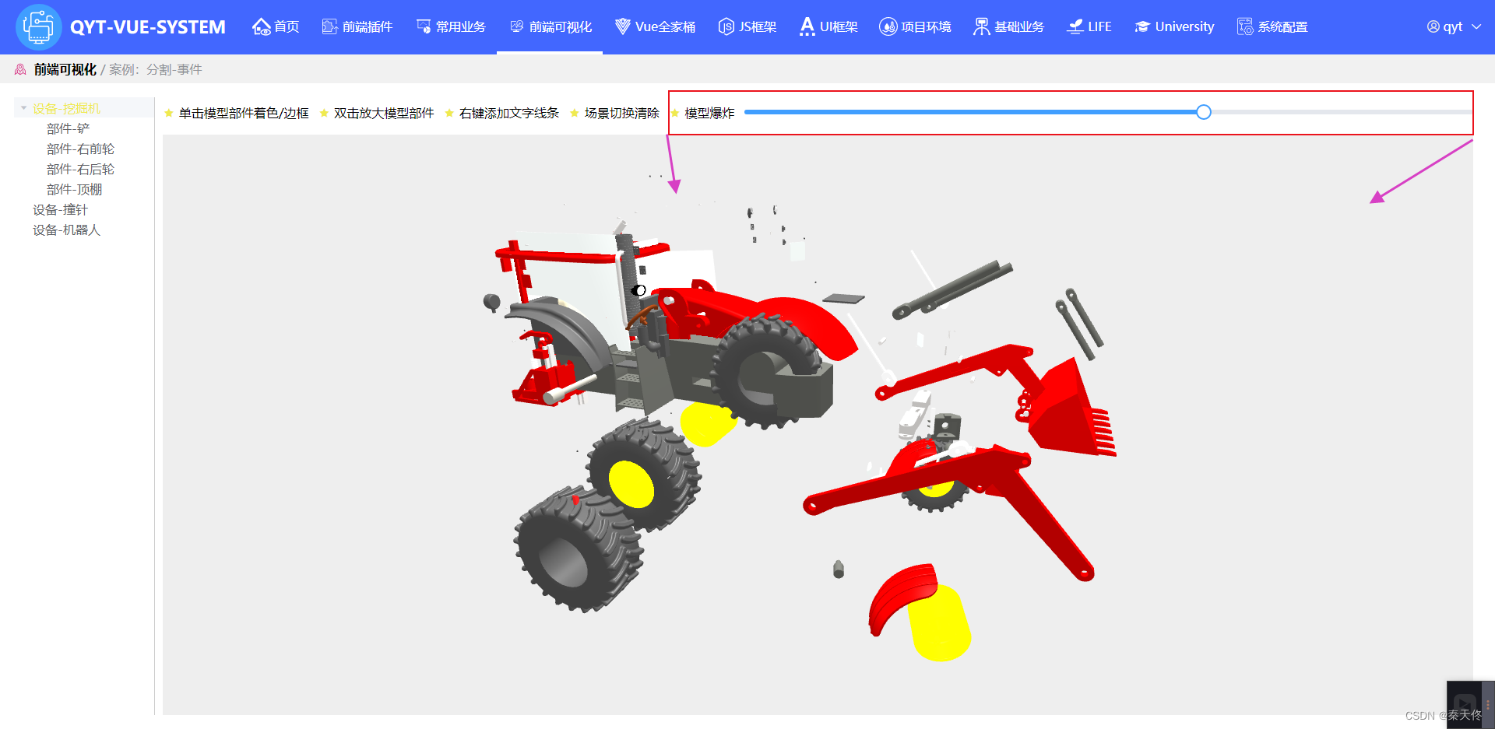Screen dimensions: 1495x729
Task: Open the University menu item
Action: (1173, 26)
